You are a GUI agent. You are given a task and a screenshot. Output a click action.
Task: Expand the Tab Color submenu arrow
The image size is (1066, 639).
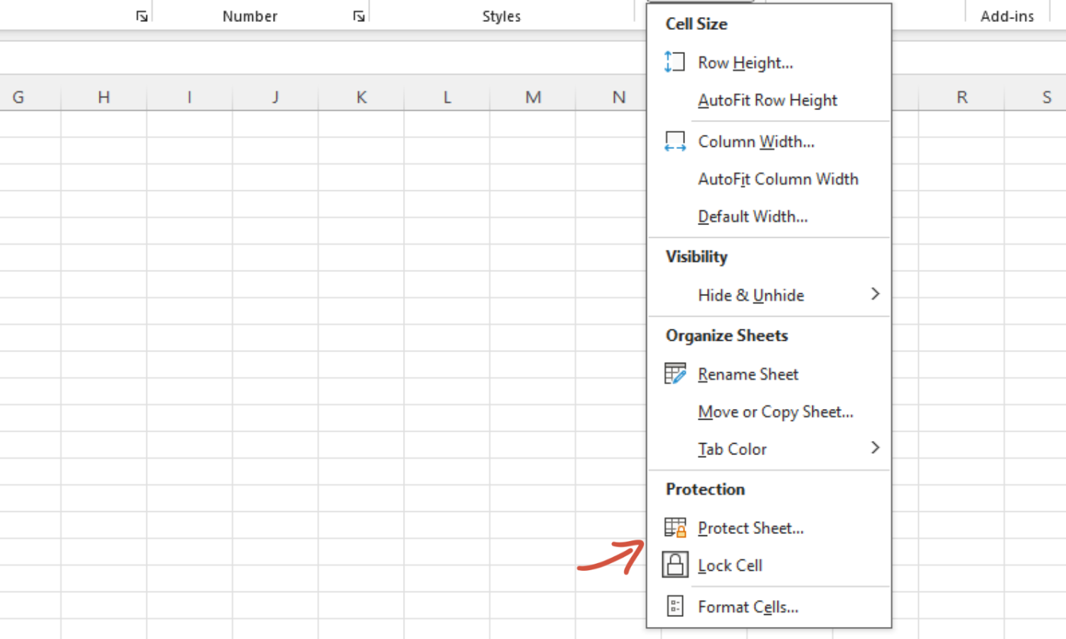875,448
